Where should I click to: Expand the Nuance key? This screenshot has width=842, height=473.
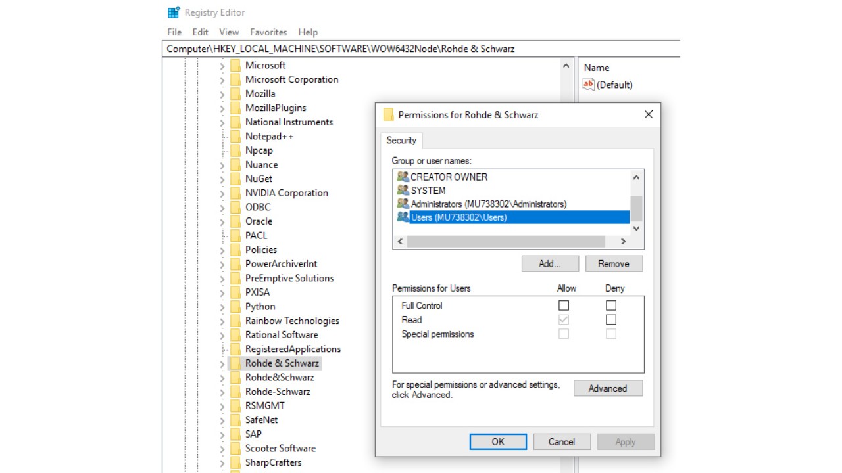tap(222, 165)
